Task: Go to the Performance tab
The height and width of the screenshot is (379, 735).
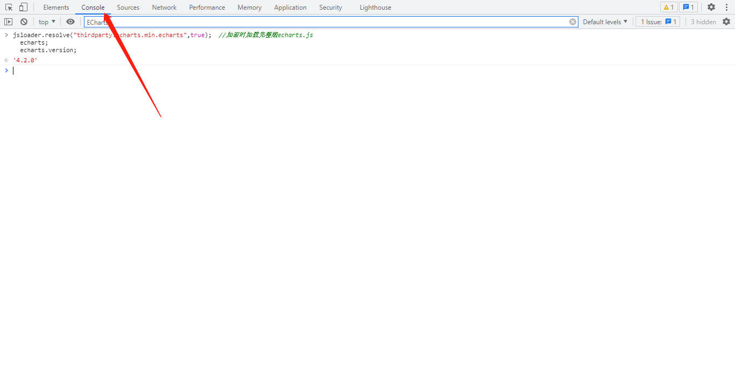Action: (207, 8)
